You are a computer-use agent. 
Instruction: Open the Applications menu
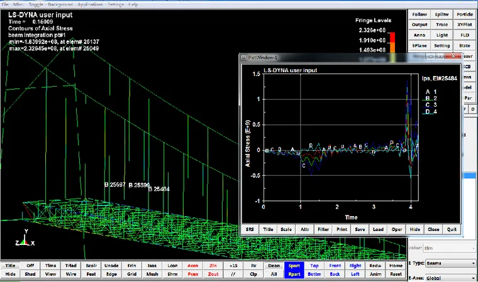[x=90, y=4]
